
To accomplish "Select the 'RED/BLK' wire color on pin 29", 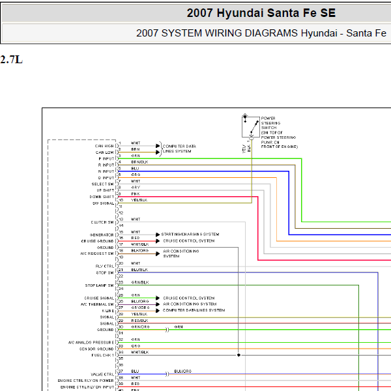I will coord(139,321).
